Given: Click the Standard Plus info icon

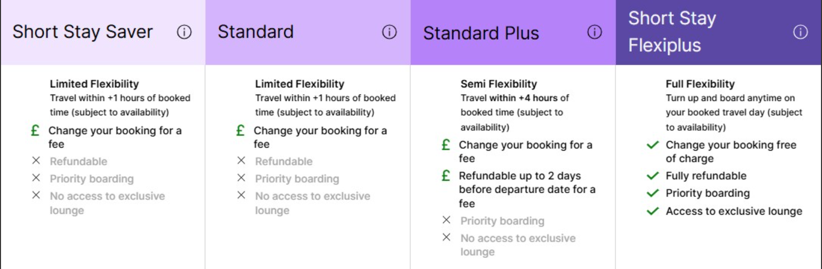Looking at the screenshot, I should click(x=595, y=32).
